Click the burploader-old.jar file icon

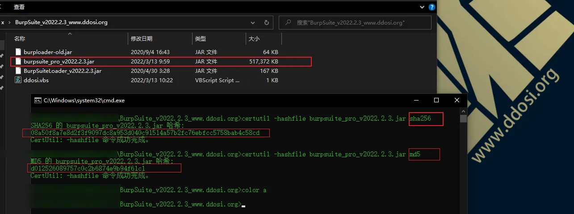(x=18, y=52)
